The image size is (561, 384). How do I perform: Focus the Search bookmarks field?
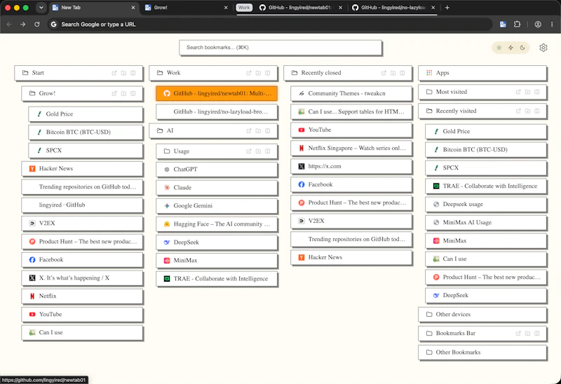280,48
